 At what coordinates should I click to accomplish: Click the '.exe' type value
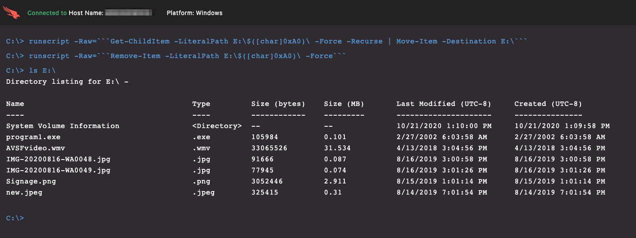pos(201,137)
